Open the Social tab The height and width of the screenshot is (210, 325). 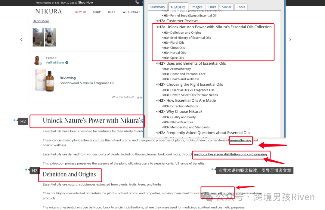tap(227, 7)
